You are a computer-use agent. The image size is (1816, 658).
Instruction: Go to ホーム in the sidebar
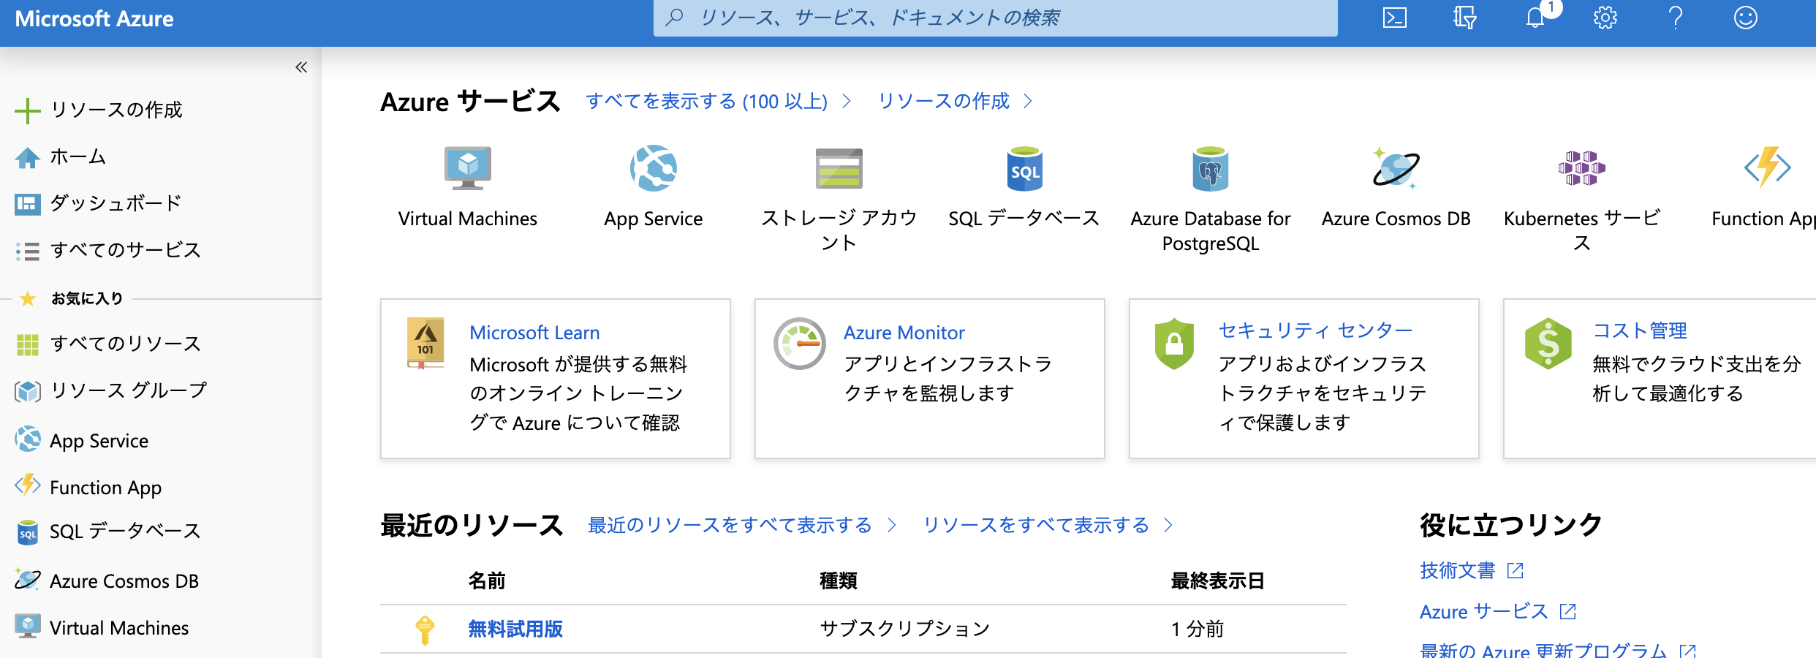(78, 157)
